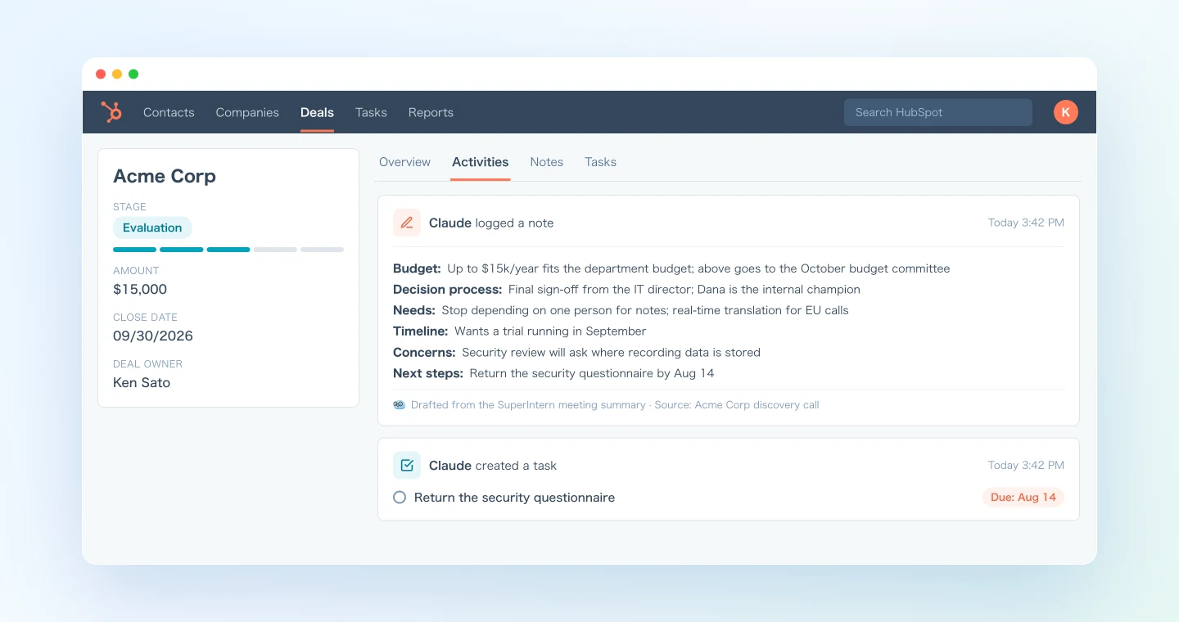Click the Timeline line in the note
Screen dimensions: 1179x622
click(x=519, y=331)
